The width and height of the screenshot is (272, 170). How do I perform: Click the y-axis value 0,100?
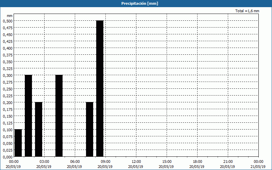7,130
